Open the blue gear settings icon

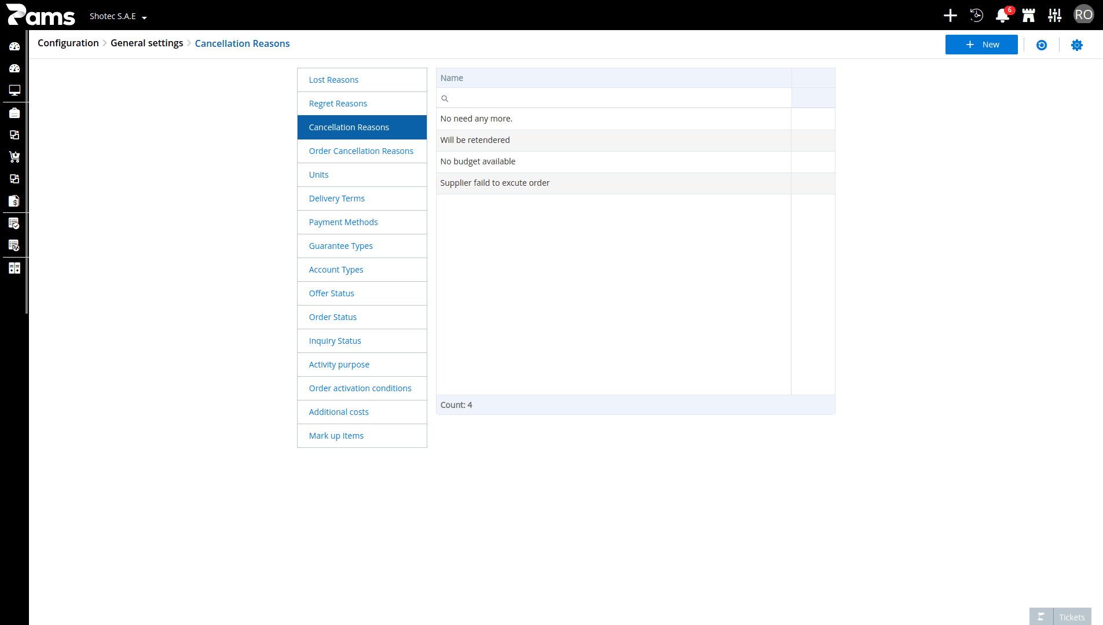pyautogui.click(x=1077, y=45)
